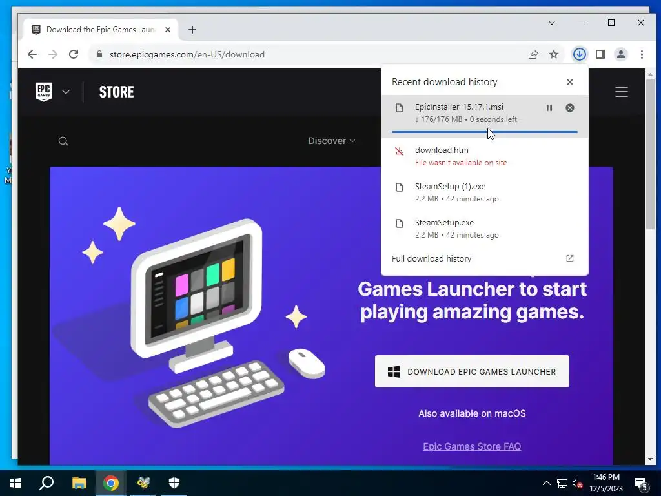Close the Epic Games Launcher tab

[x=168, y=30]
